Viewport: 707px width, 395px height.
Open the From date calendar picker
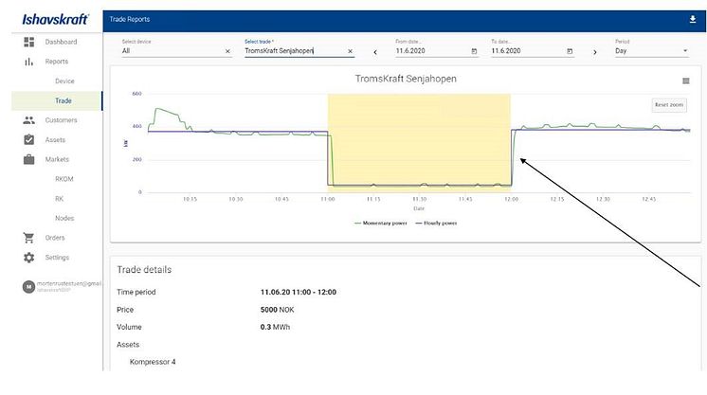[474, 51]
